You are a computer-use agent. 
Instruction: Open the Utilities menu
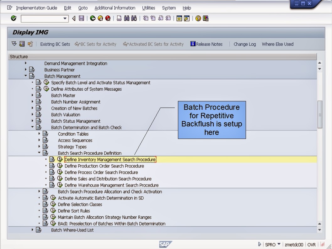[148, 8]
